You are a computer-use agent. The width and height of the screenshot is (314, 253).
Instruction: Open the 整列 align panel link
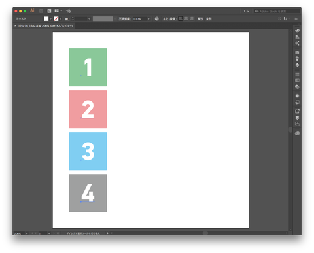[x=200, y=19]
